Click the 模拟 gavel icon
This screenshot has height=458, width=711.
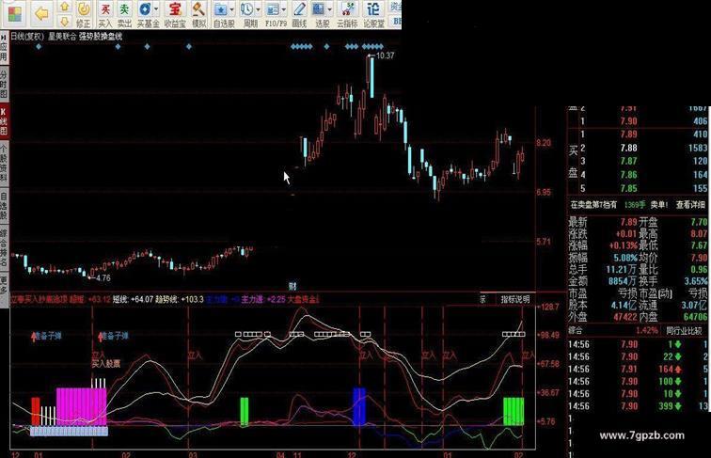(198, 9)
